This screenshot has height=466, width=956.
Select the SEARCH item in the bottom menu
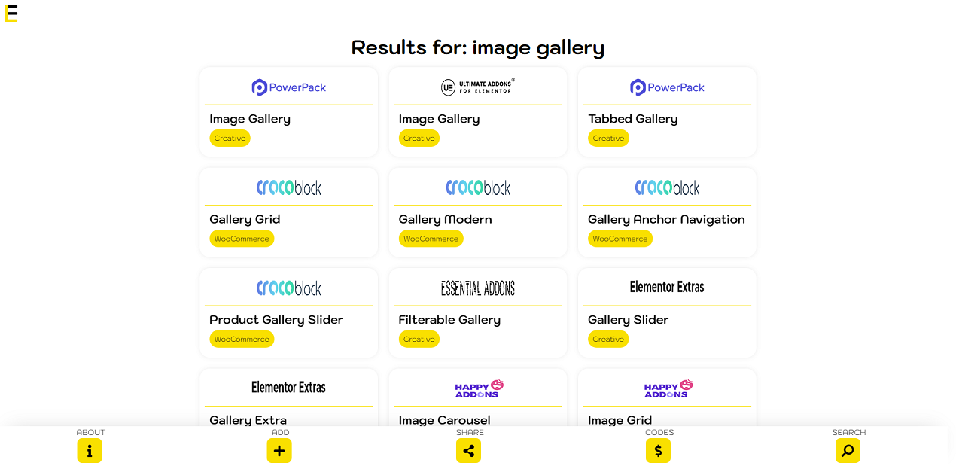(848, 433)
